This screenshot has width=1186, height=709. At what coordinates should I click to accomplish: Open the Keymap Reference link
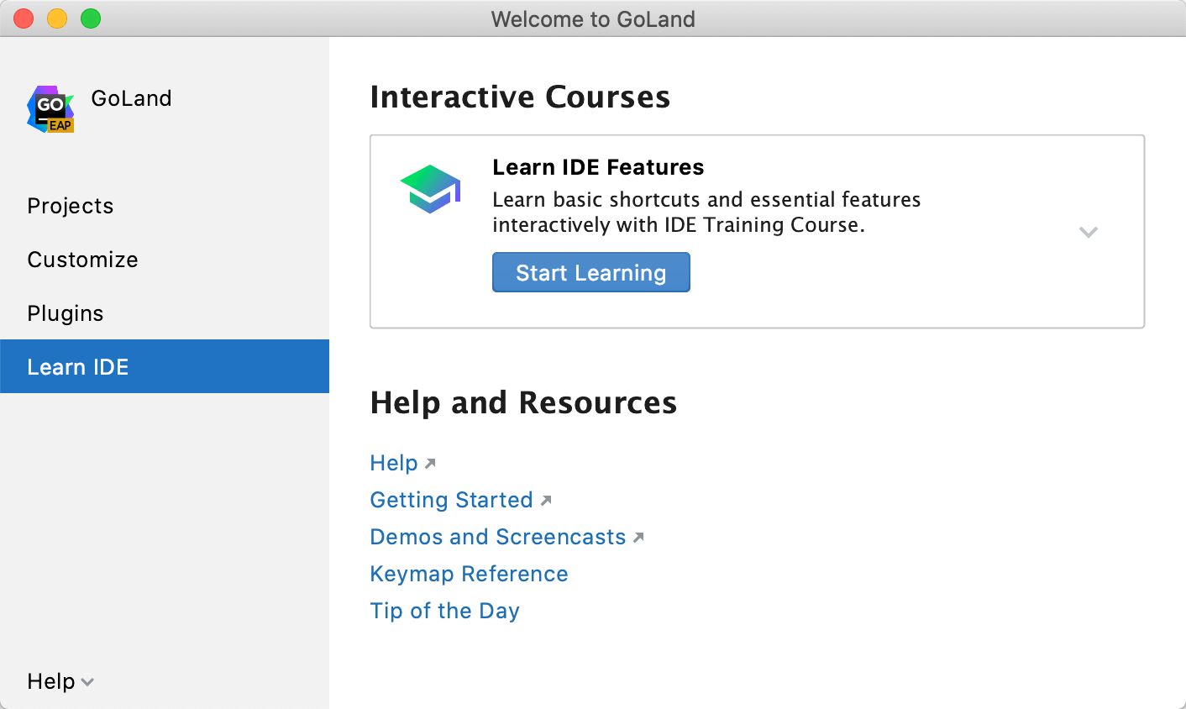[x=469, y=573]
